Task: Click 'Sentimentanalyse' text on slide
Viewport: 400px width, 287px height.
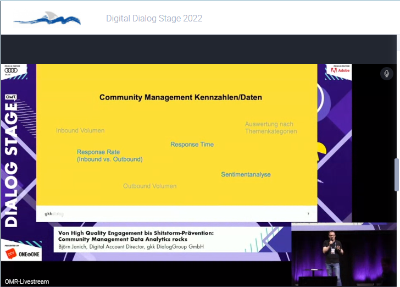Action: (246, 174)
